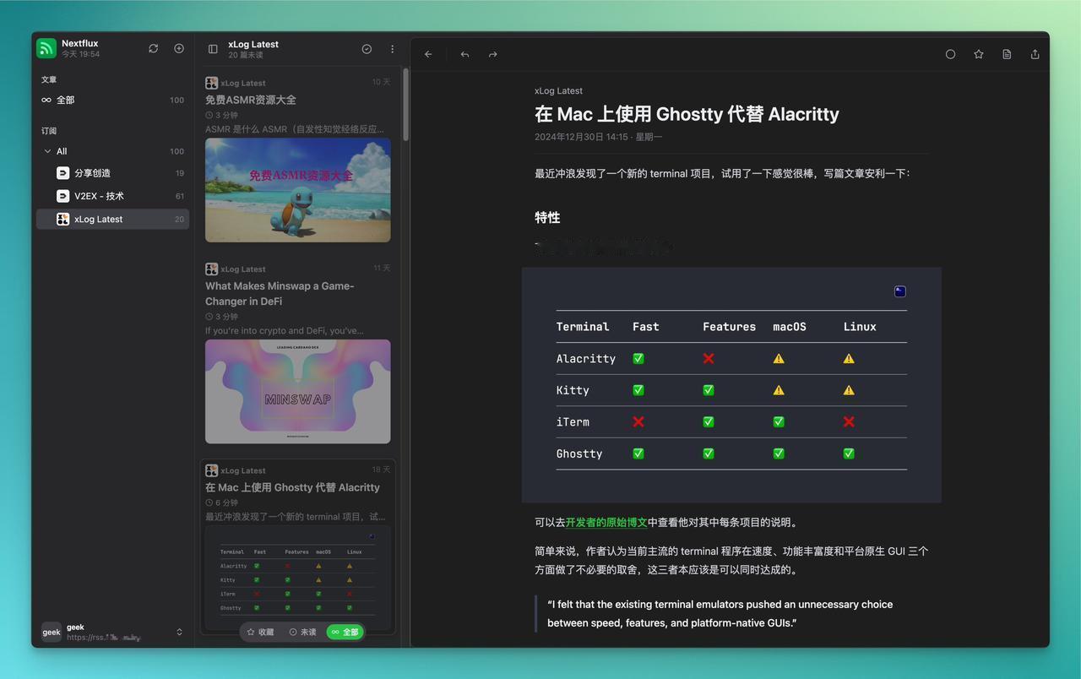The image size is (1081, 679).
Task: Click the xLog Latest label above article title
Action: (558, 90)
